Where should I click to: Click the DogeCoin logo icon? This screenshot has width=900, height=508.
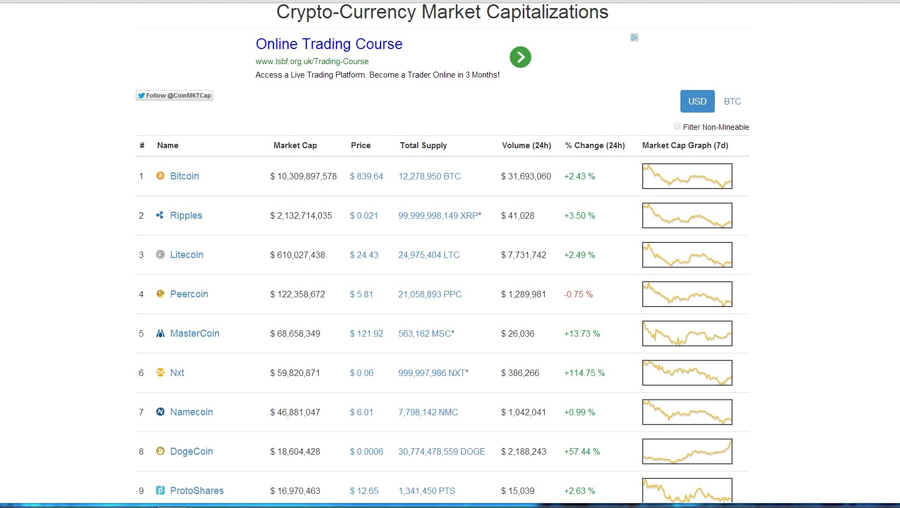160,451
